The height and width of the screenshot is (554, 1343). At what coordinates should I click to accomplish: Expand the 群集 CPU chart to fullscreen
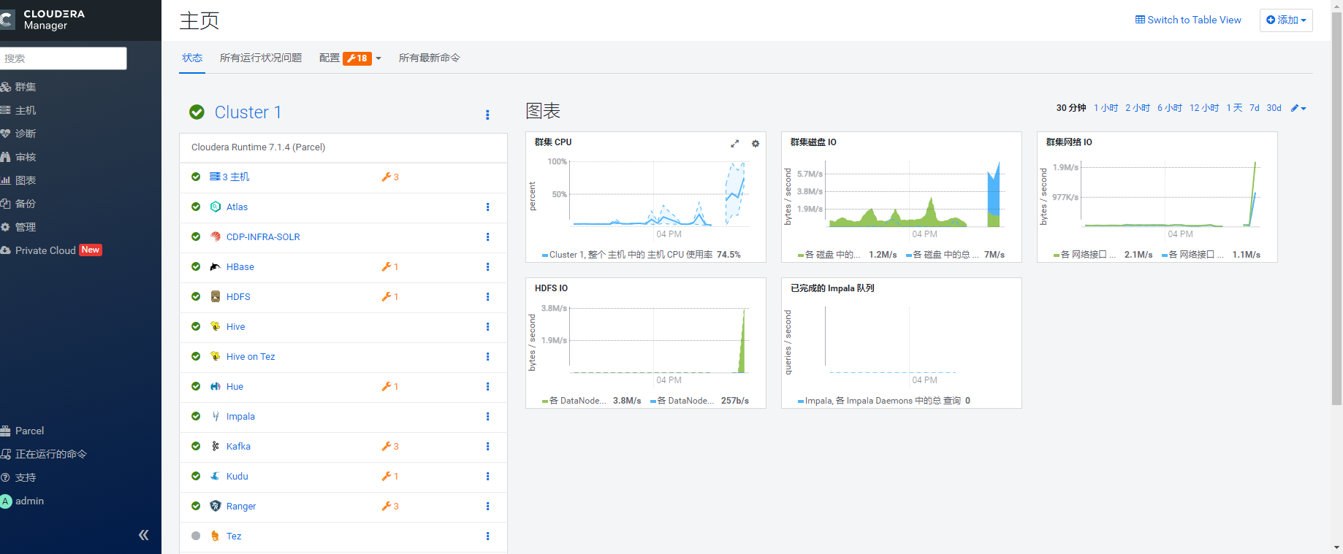[735, 144]
